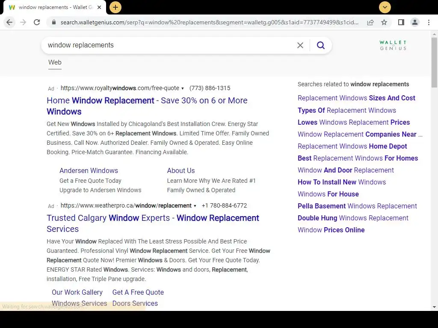Click the vertical scrollbar thumb

coord(434,62)
